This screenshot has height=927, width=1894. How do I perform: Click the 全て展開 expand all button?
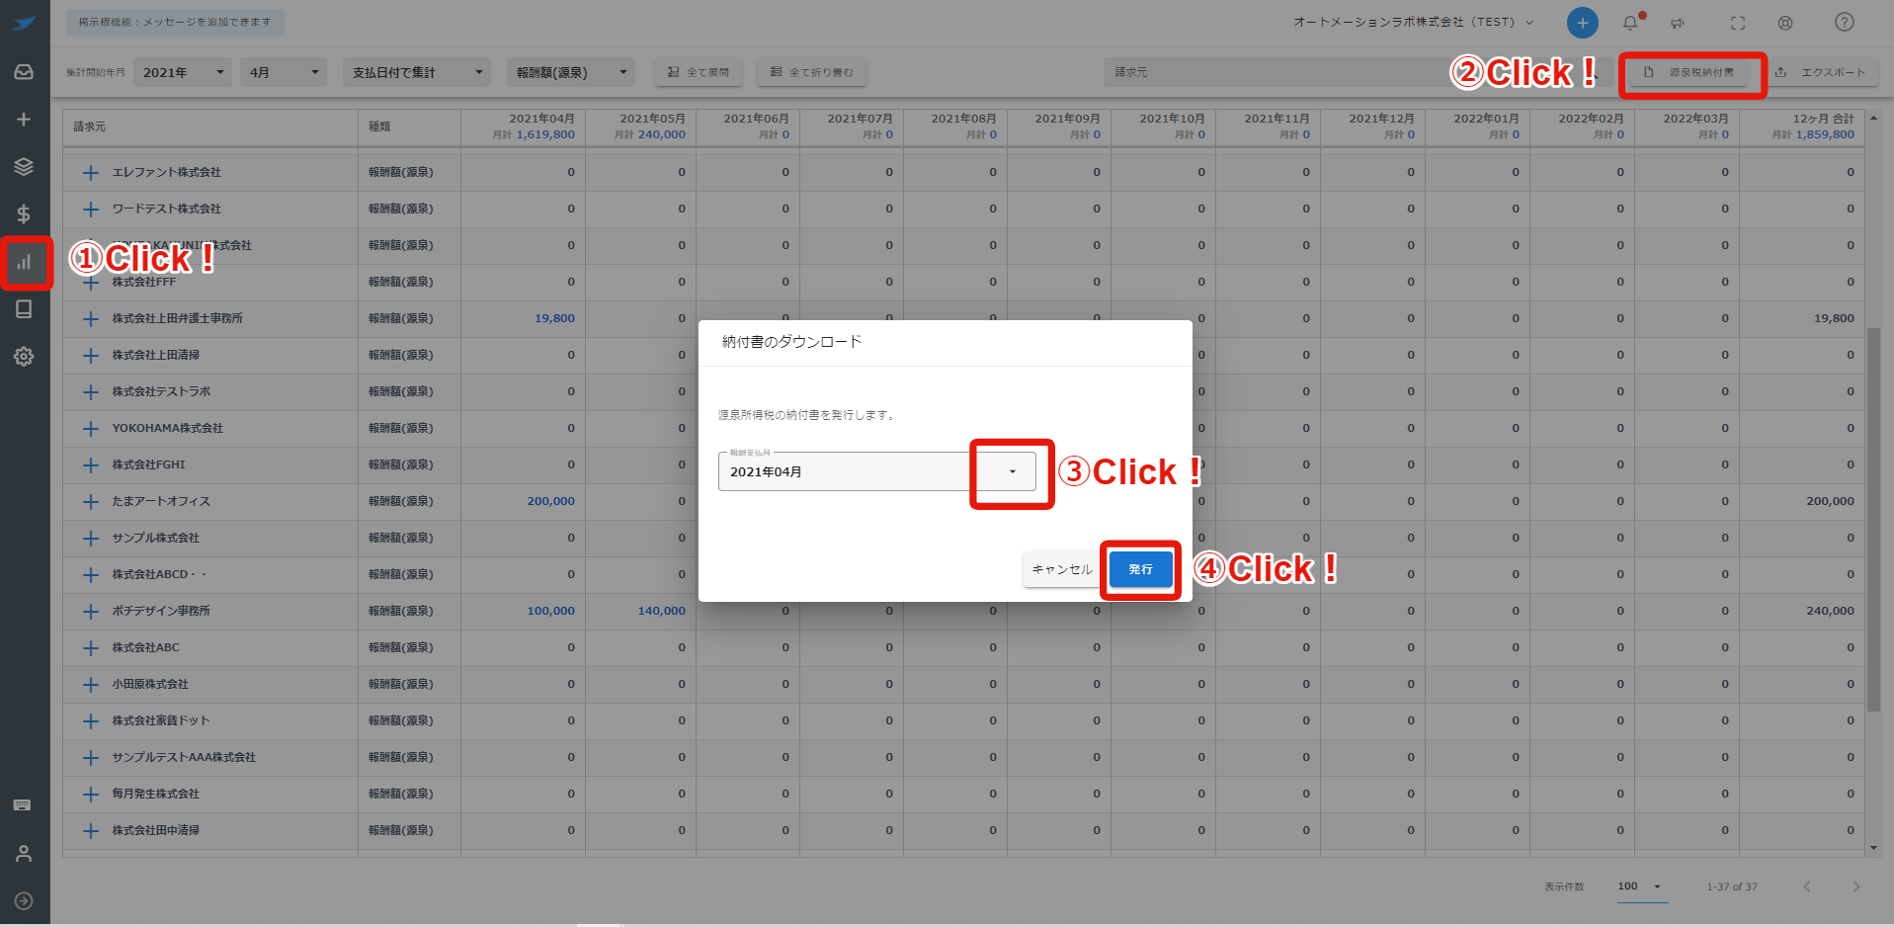coord(698,72)
